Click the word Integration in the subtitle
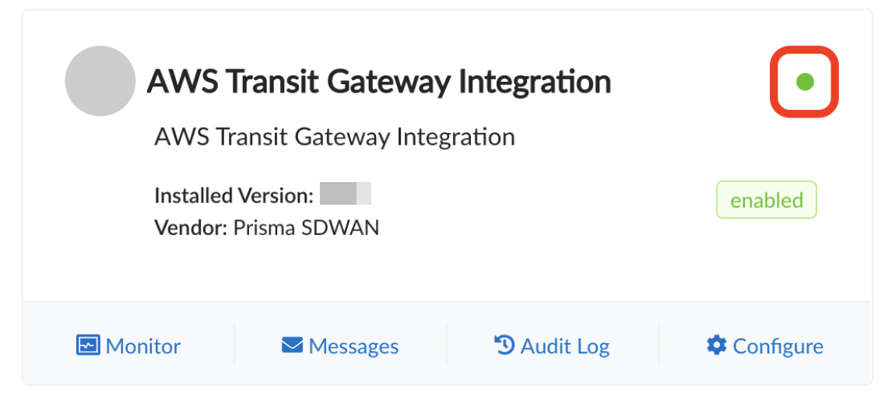The image size is (885, 400). [456, 137]
